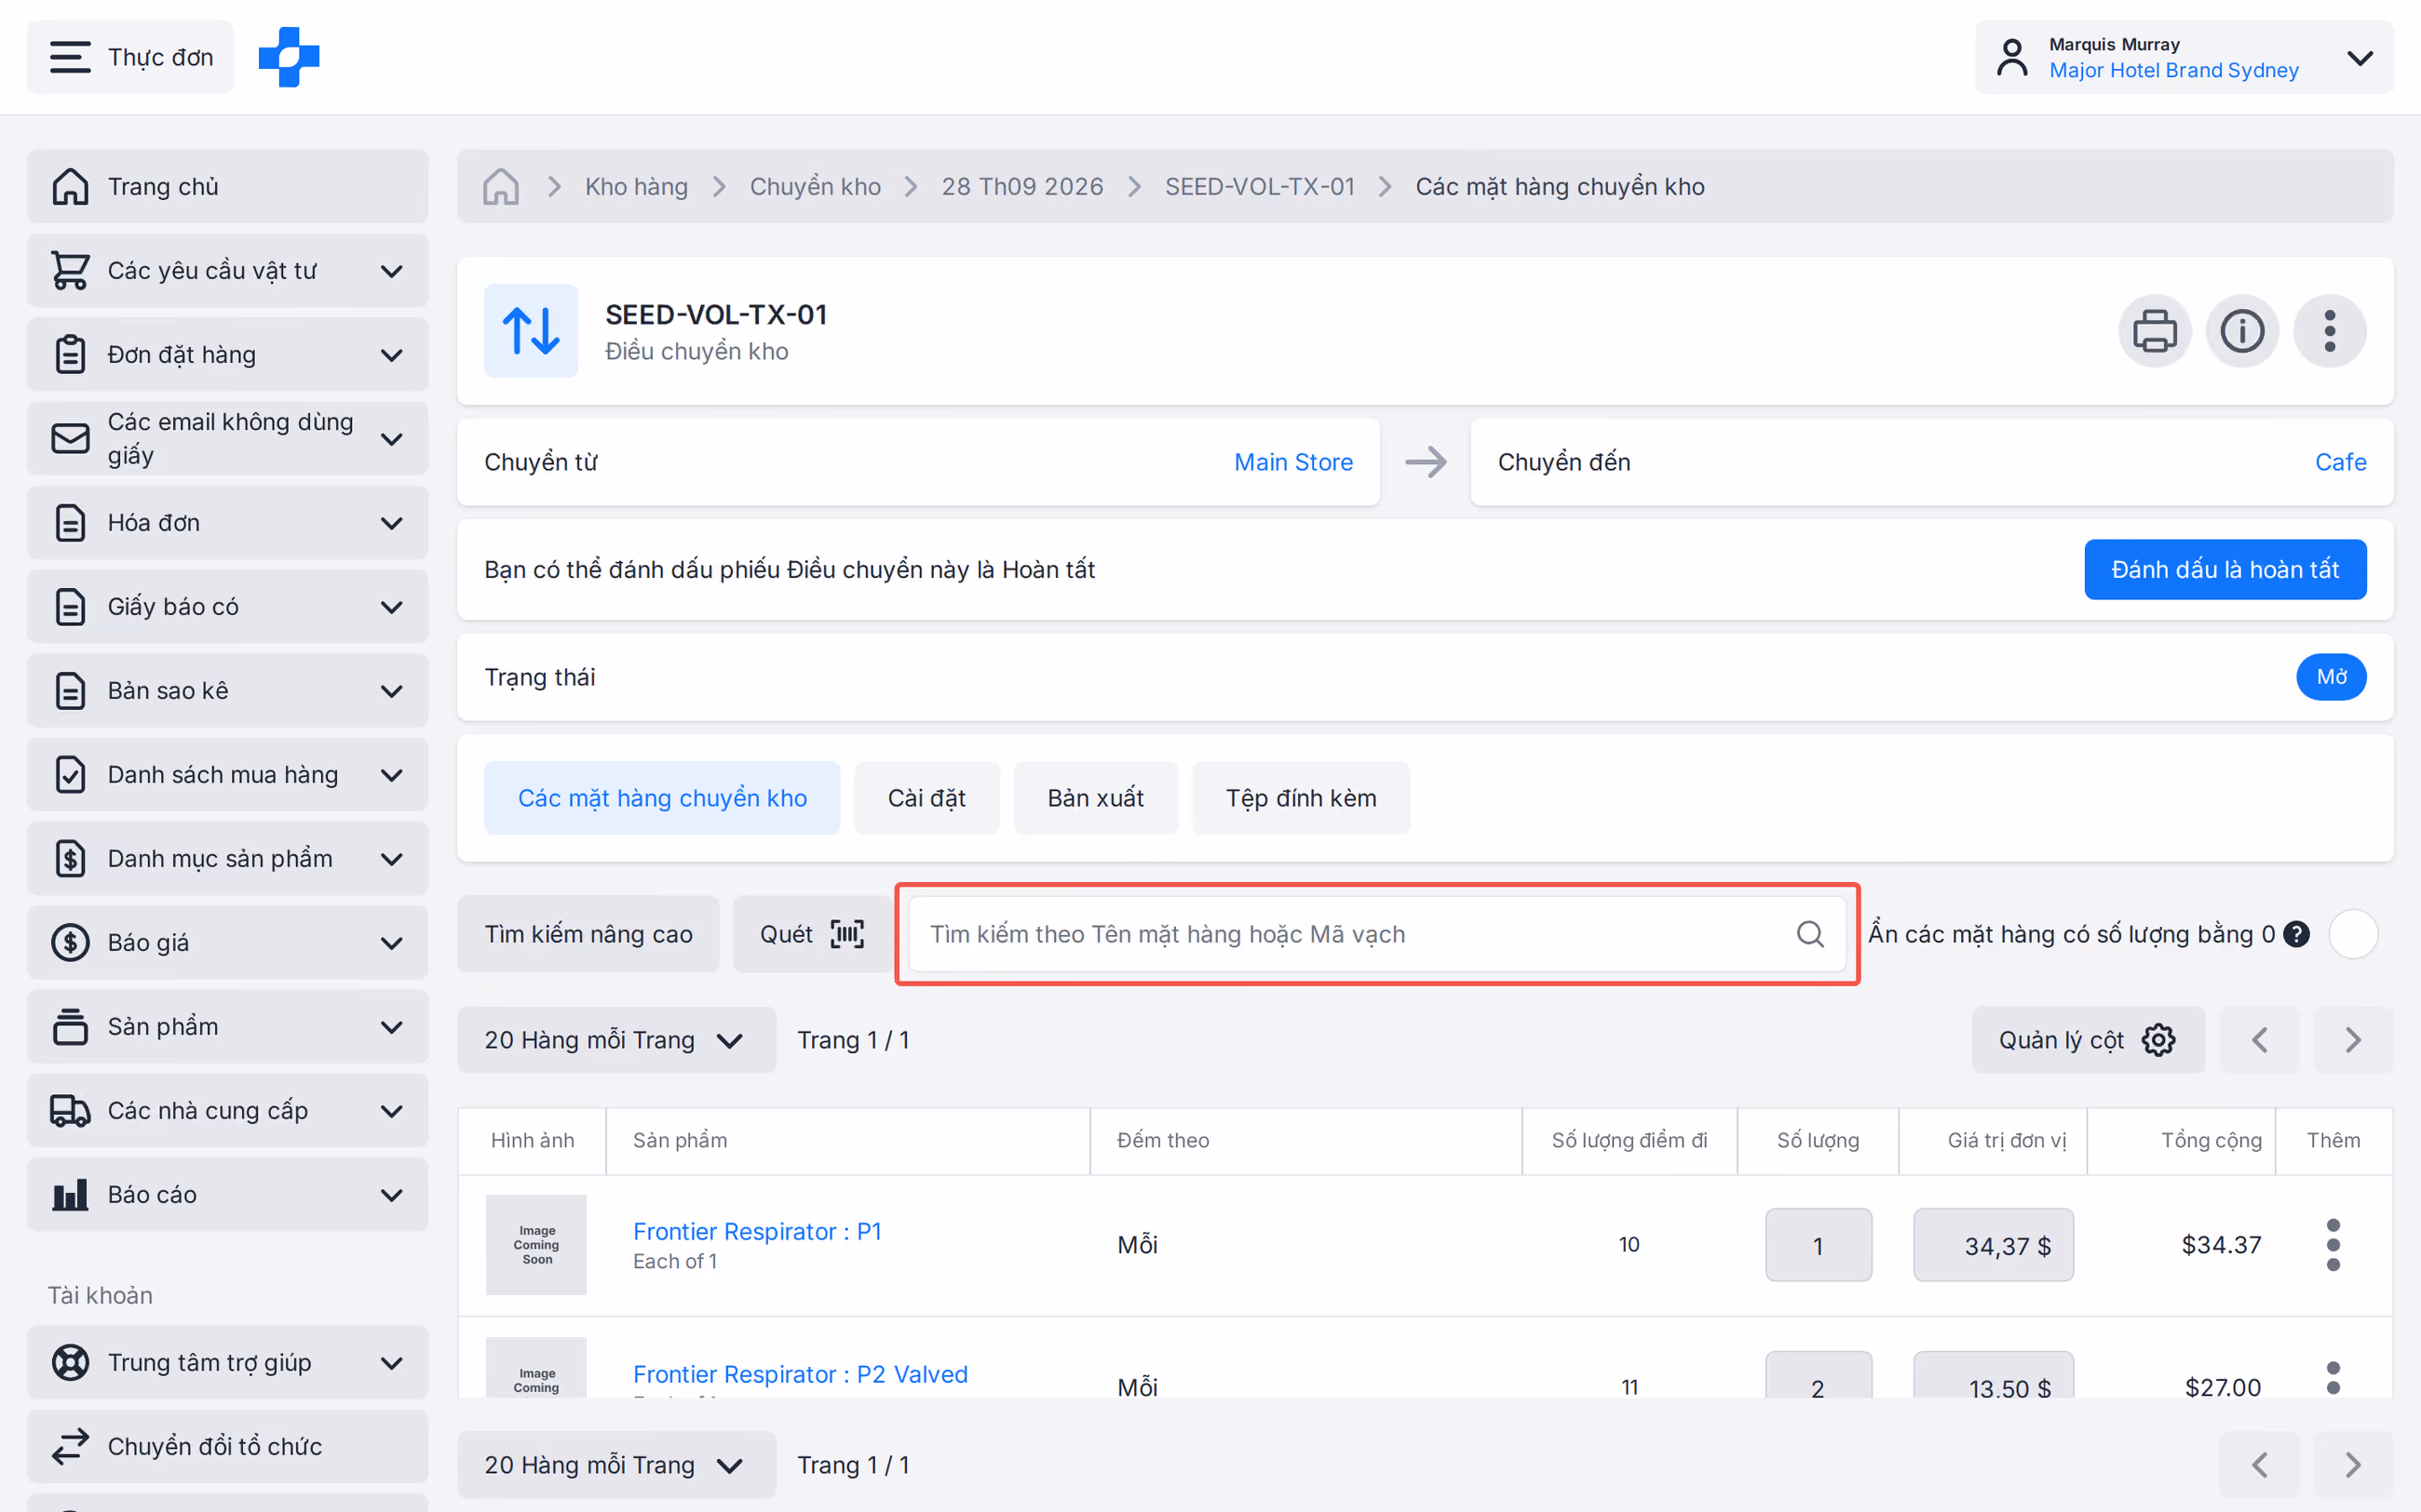Go to previous page arrow at bottom

(2259, 1465)
